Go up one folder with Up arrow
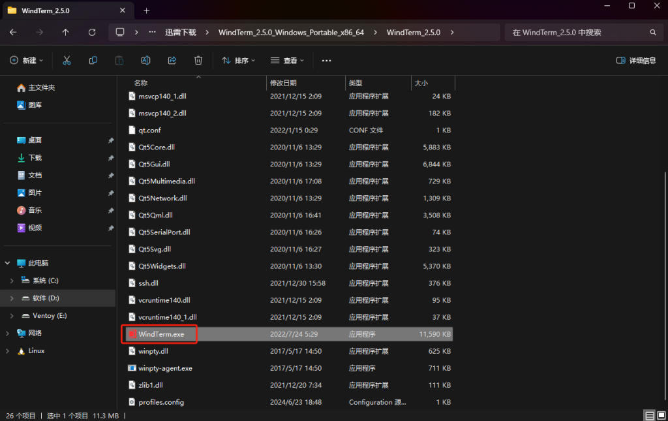 [65, 32]
